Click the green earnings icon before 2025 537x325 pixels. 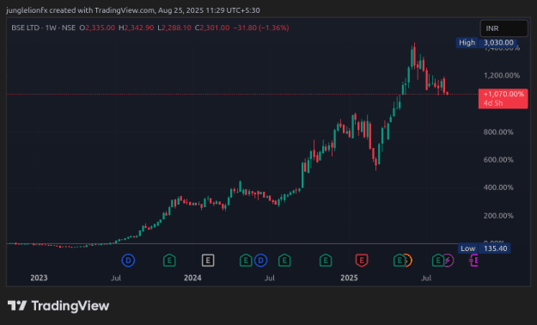[326, 261]
